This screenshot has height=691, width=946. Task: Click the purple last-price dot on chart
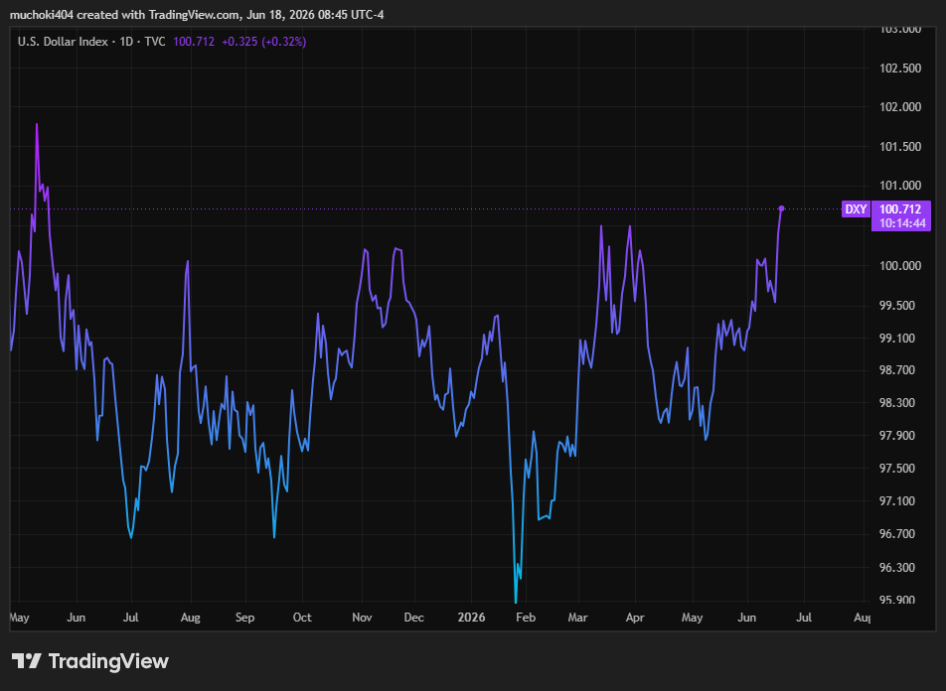point(781,208)
